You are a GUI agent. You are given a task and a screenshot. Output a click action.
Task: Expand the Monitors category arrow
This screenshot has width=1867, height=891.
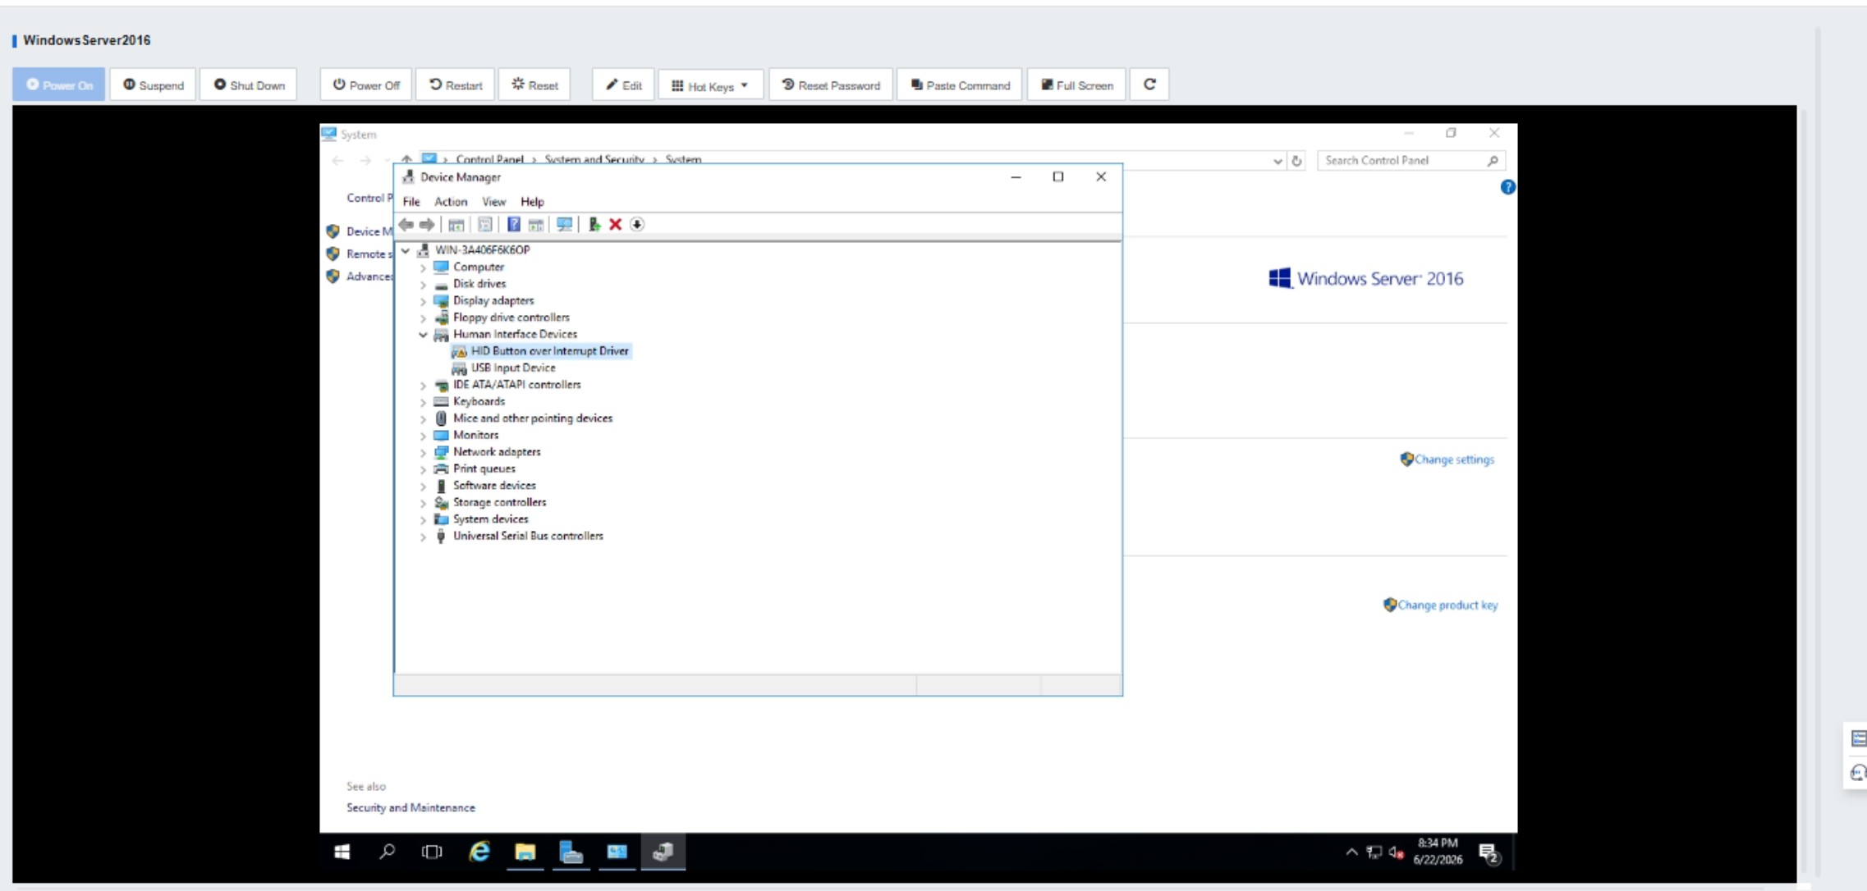click(x=423, y=436)
